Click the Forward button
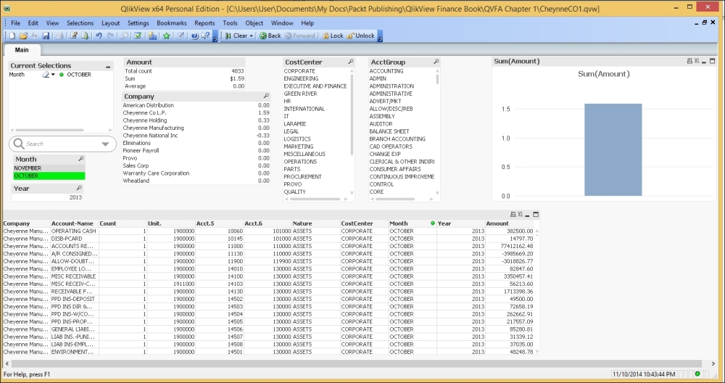This screenshot has width=725, height=383. tap(299, 36)
